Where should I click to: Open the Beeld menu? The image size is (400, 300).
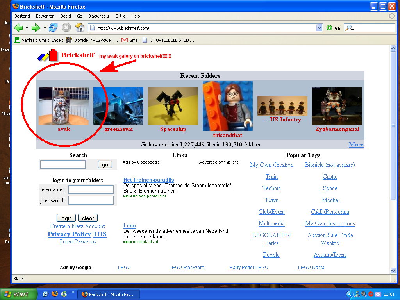66,16
